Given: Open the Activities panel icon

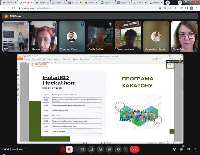Looking at the screenshot, I should pyautogui.click(x=195, y=149).
